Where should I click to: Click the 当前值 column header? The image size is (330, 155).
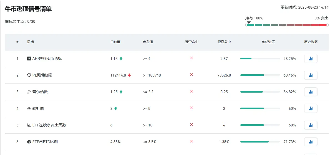point(115,42)
